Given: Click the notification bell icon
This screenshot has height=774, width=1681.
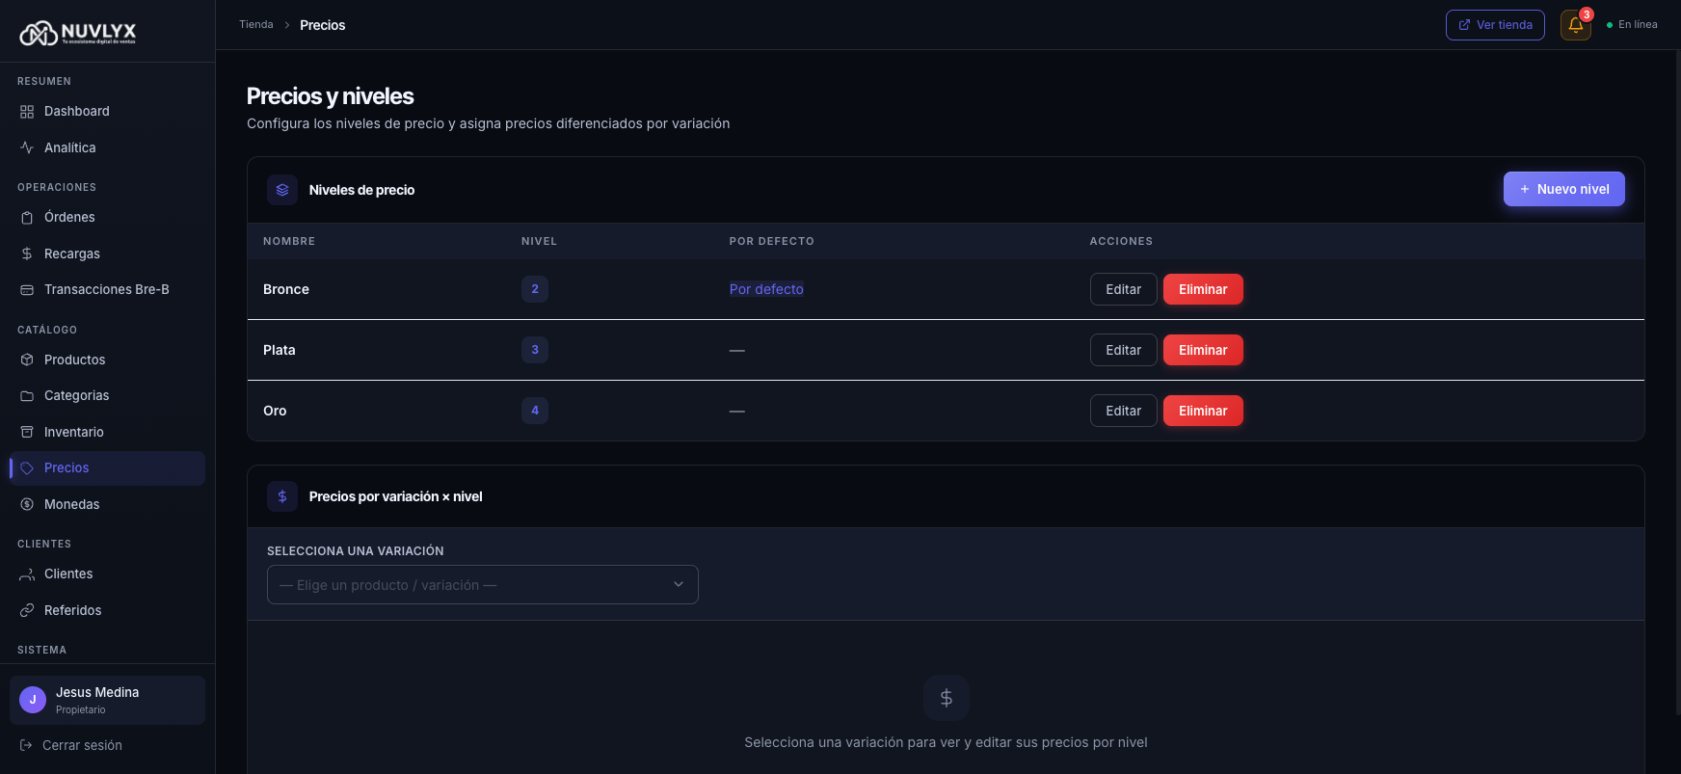Looking at the screenshot, I should pyautogui.click(x=1575, y=25).
